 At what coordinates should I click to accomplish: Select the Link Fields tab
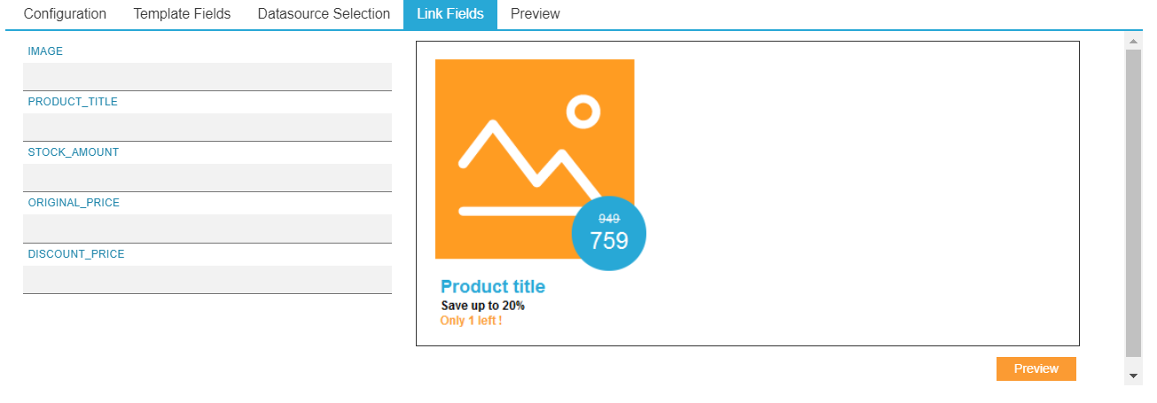(450, 14)
